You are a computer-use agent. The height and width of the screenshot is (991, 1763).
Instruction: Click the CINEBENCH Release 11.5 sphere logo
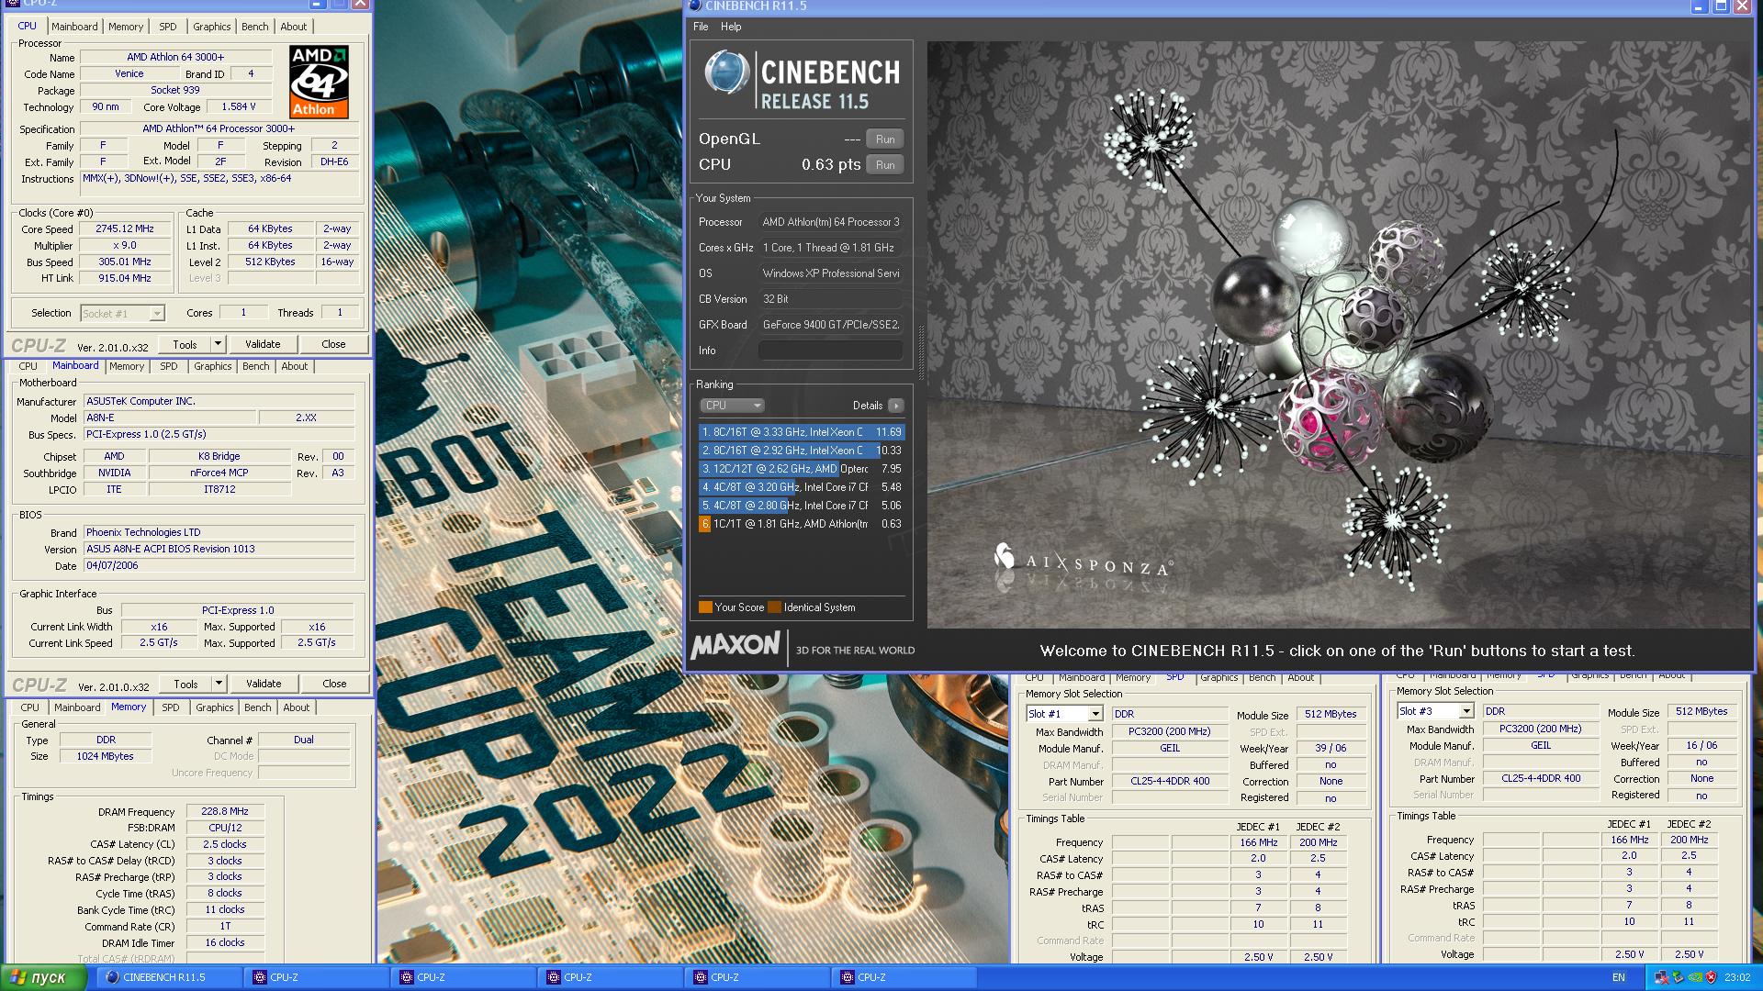point(727,73)
